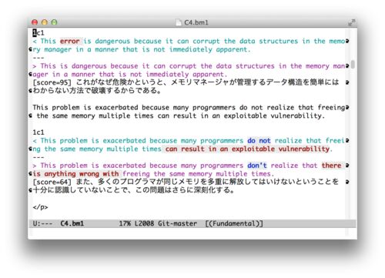Click the second "1c1" diff header line
Viewport: 385px width, 278px height.
pyautogui.click(x=38, y=132)
